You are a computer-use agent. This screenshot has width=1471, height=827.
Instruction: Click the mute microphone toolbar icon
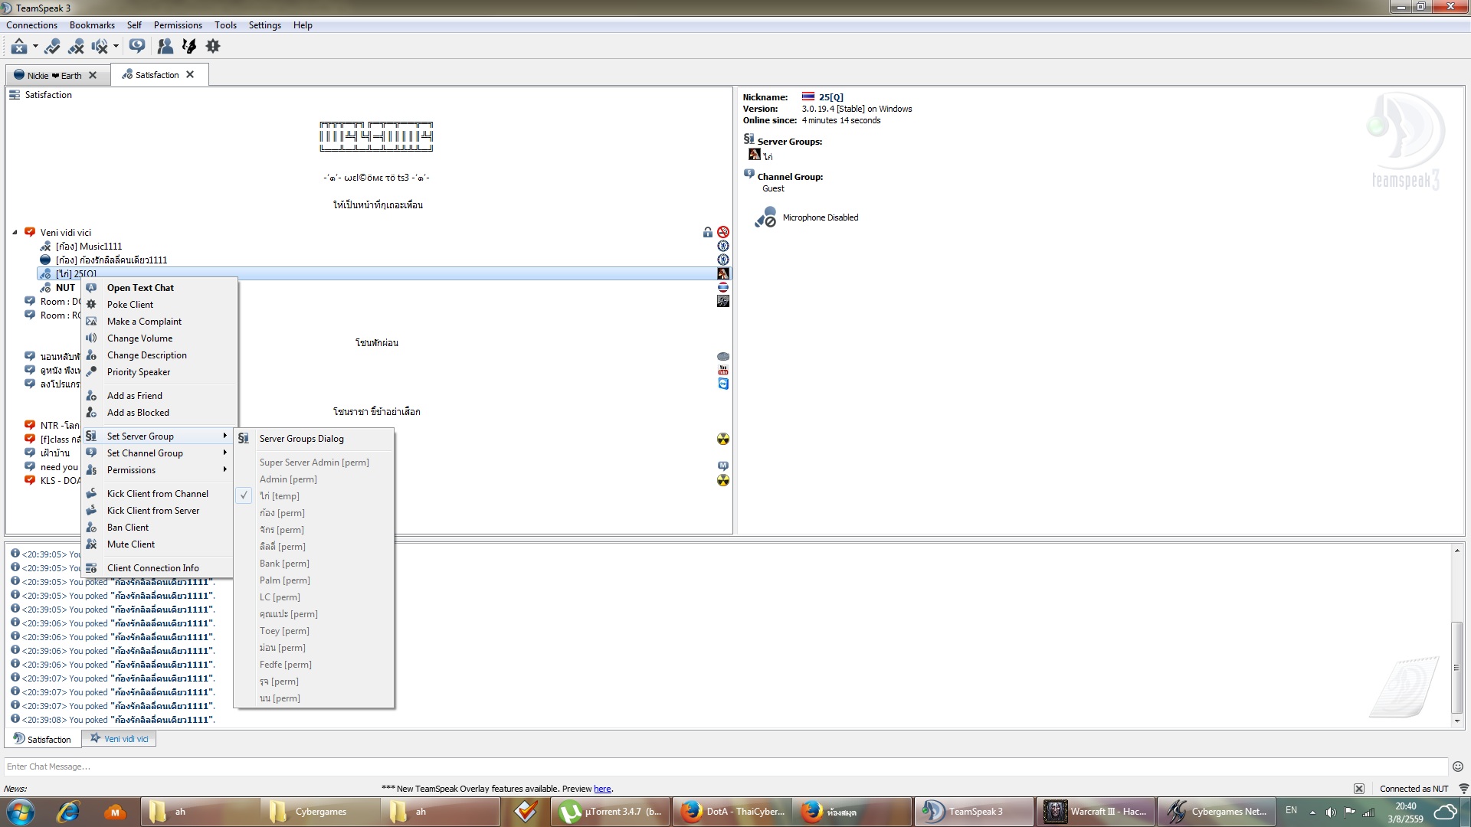click(x=75, y=47)
